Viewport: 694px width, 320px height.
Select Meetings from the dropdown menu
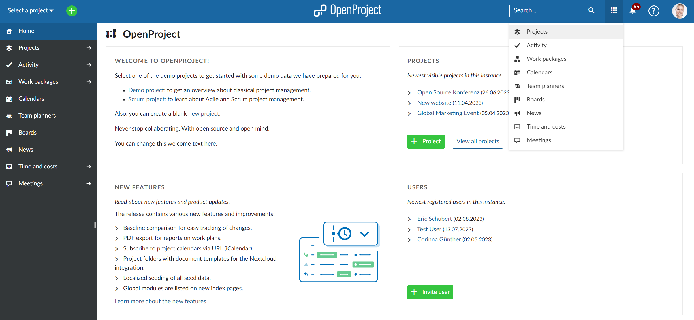pyautogui.click(x=539, y=140)
